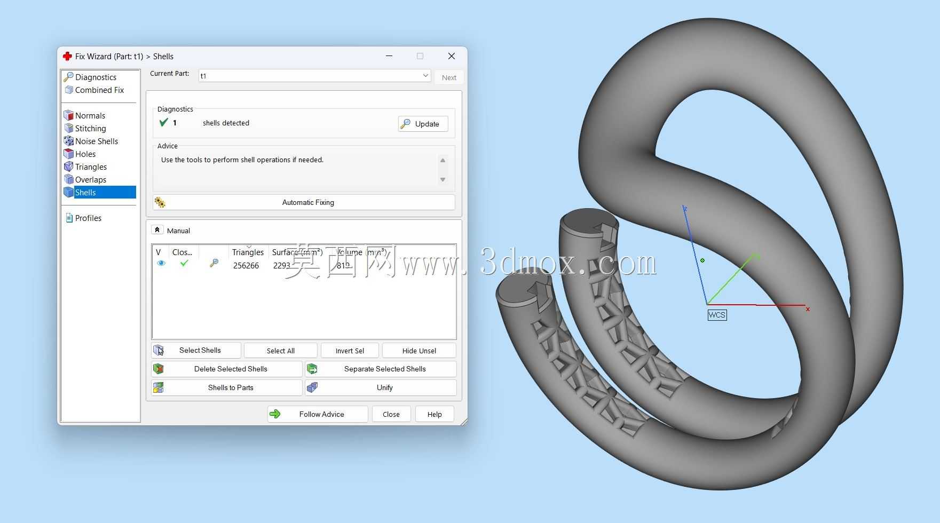The width and height of the screenshot is (940, 523).
Task: Close the Fix Wizard via Close button
Action: (x=391, y=414)
